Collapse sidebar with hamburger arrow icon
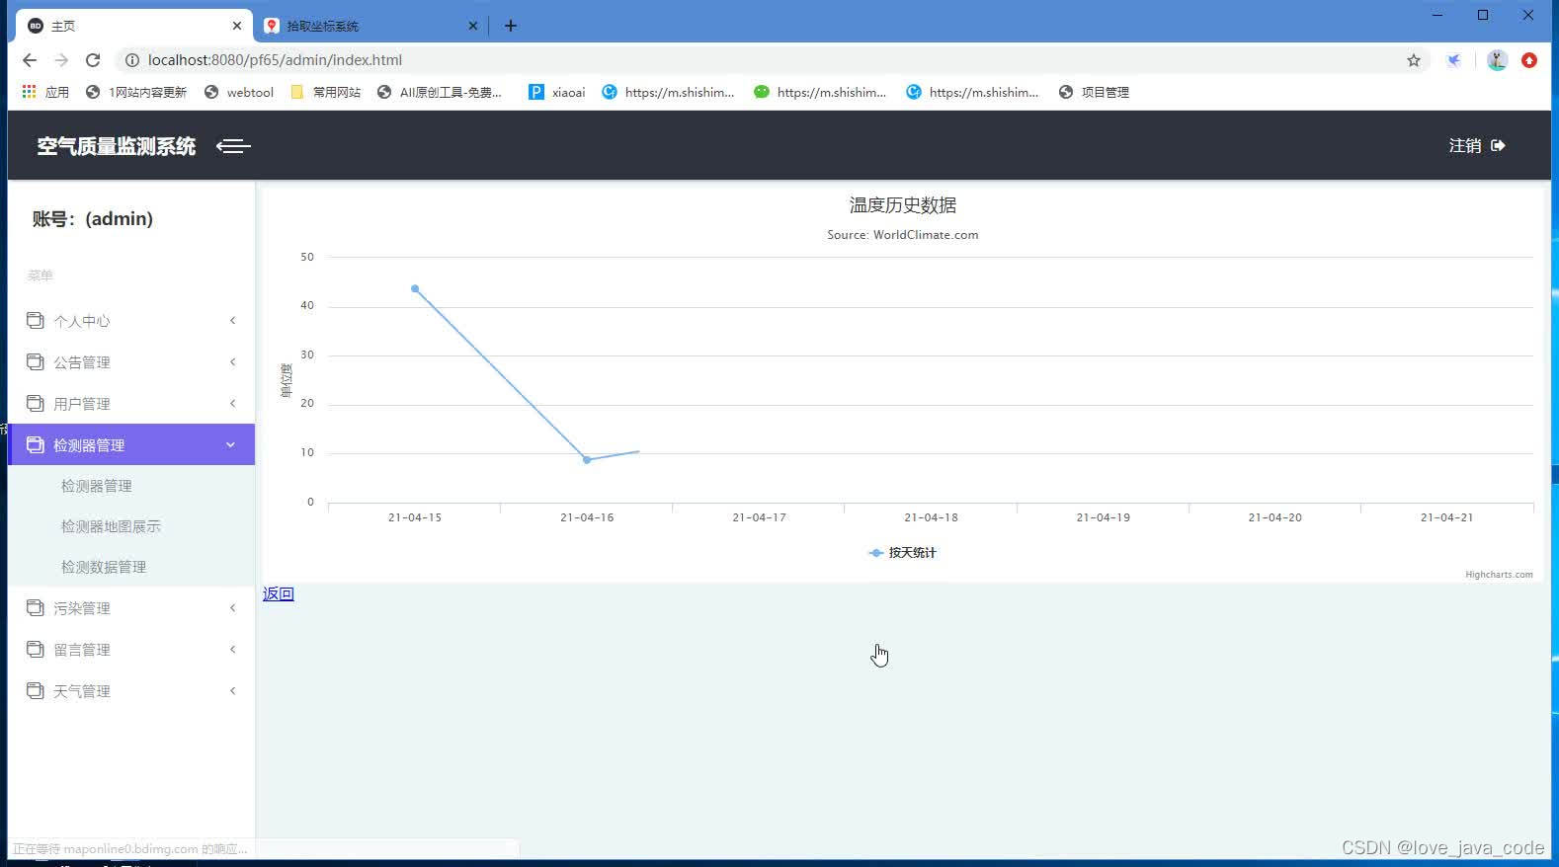 pyautogui.click(x=233, y=146)
